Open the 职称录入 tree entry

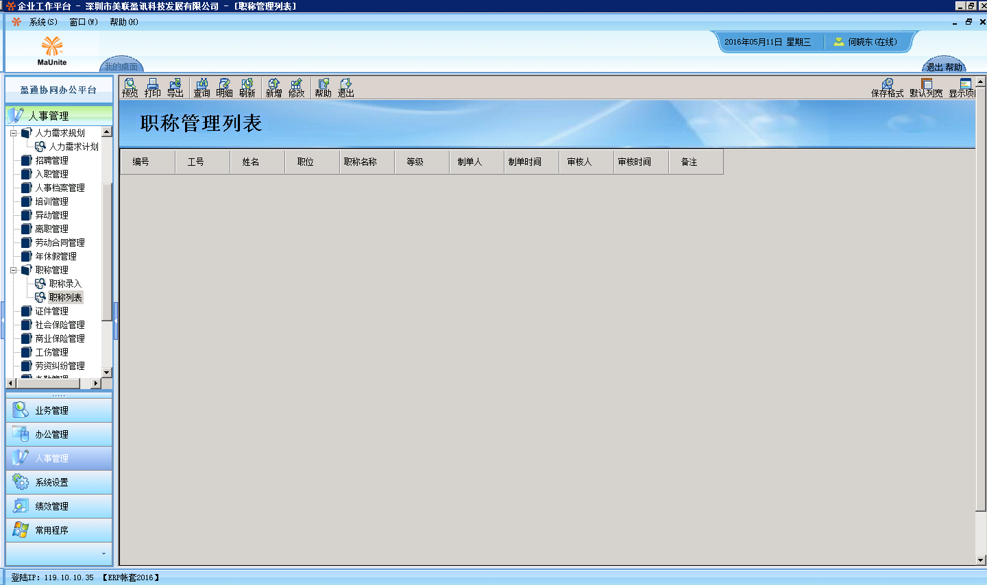click(65, 284)
